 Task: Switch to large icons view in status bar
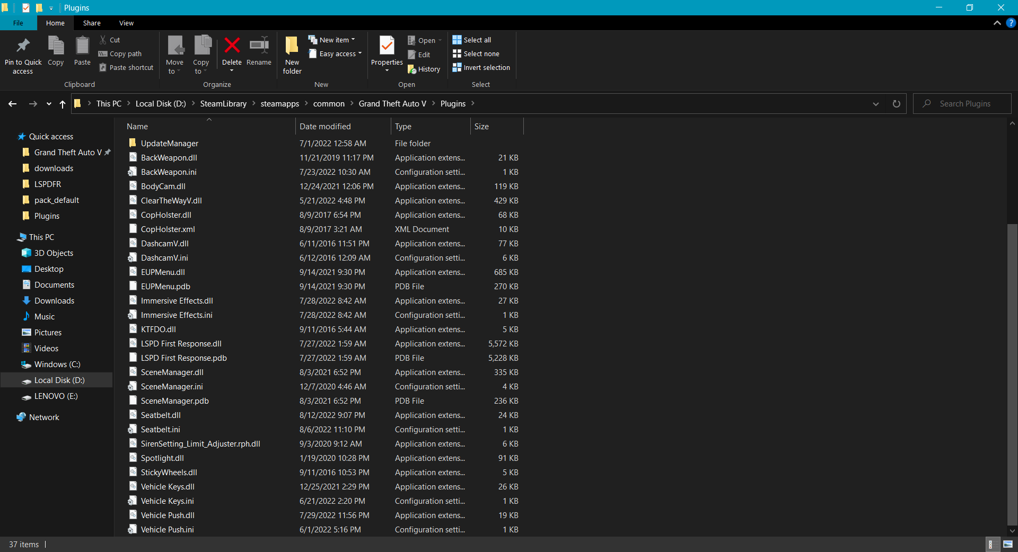click(1008, 544)
